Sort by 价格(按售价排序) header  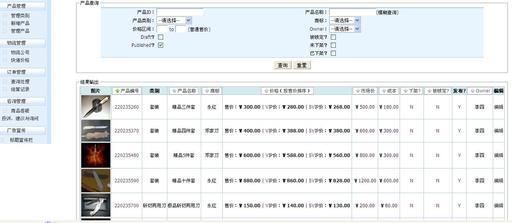click(287, 91)
